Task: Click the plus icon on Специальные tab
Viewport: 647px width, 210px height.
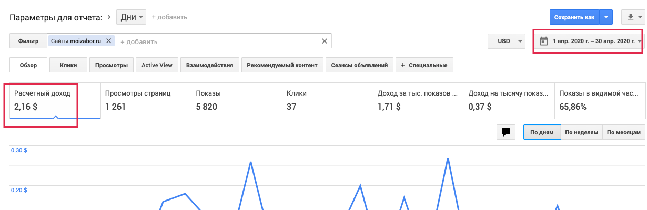Action: pos(403,65)
